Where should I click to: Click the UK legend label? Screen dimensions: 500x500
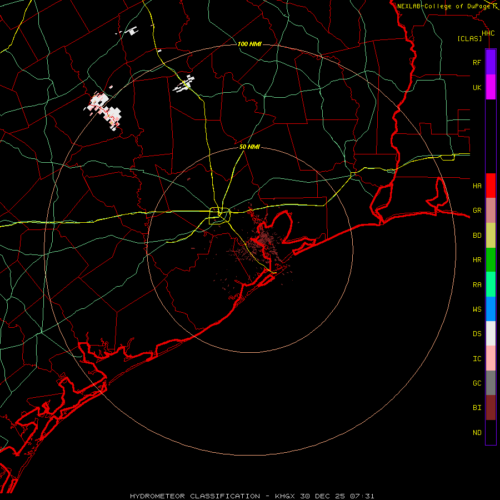[477, 87]
